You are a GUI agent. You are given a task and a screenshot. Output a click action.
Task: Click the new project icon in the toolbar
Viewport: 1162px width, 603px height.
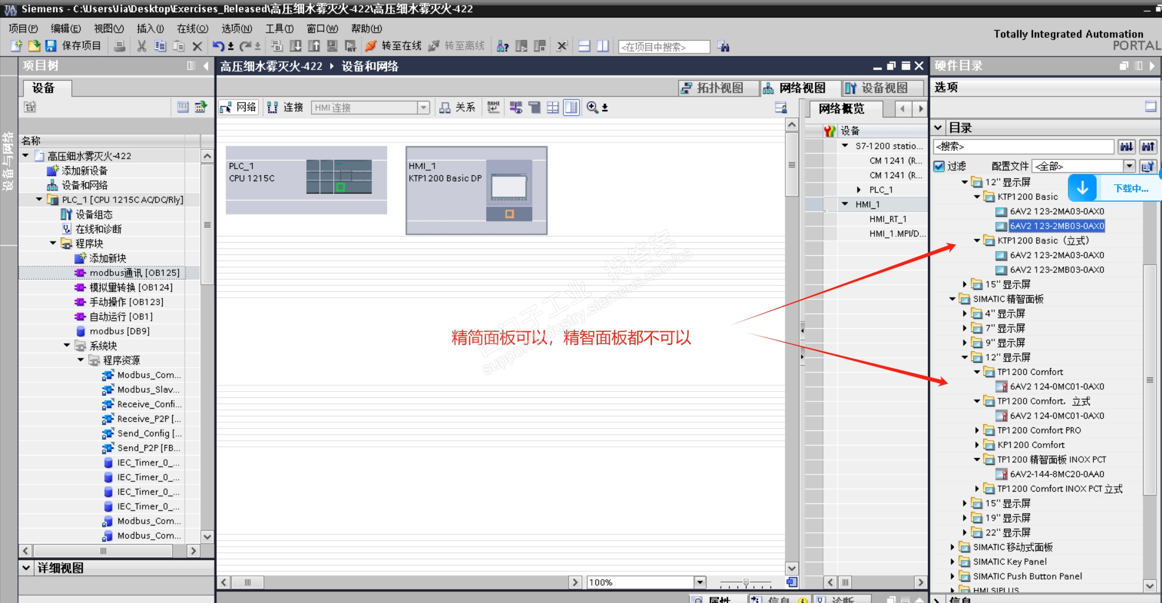(x=17, y=46)
